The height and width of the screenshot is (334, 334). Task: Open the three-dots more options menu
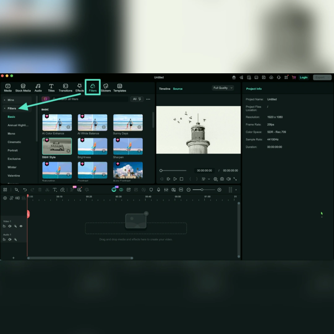coord(148,99)
